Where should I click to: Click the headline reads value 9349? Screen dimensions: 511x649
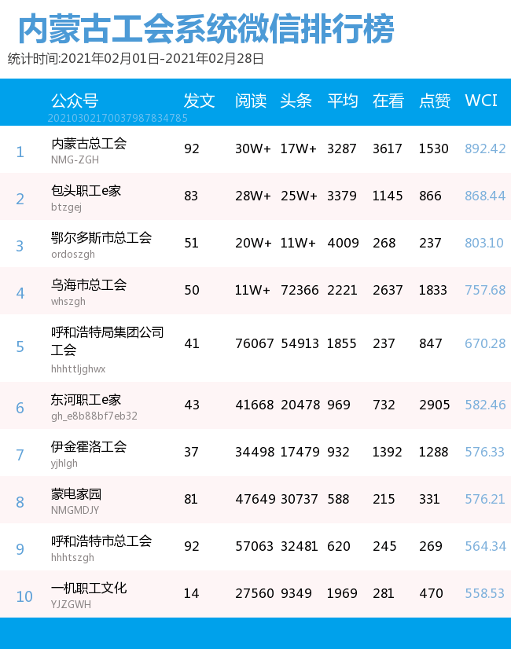click(x=296, y=593)
